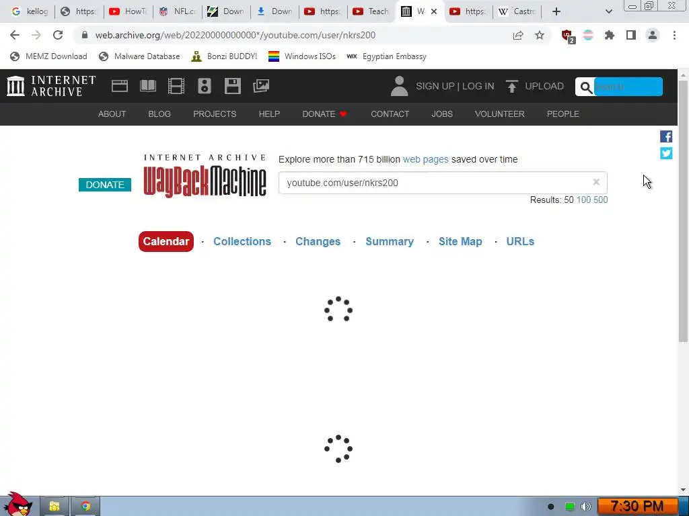Toggle the browser side panel
Viewport: 689px width, 516px height.
coord(631,35)
